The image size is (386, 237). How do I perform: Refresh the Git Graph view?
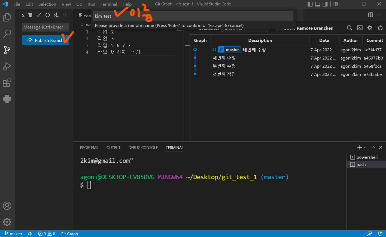tap(380, 28)
